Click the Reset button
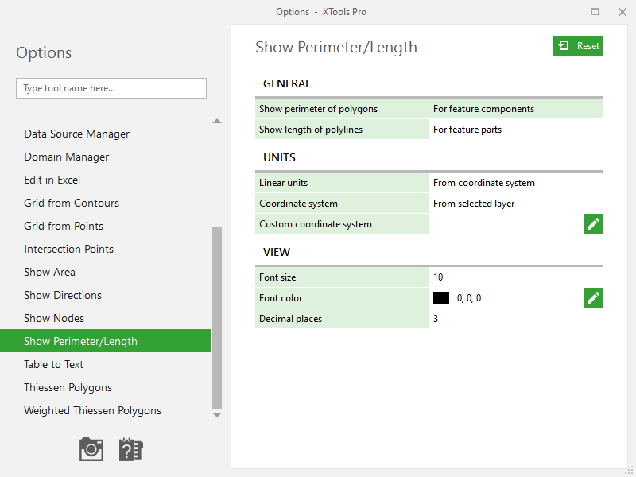Image resolution: width=636 pixels, height=477 pixels. 578,46
